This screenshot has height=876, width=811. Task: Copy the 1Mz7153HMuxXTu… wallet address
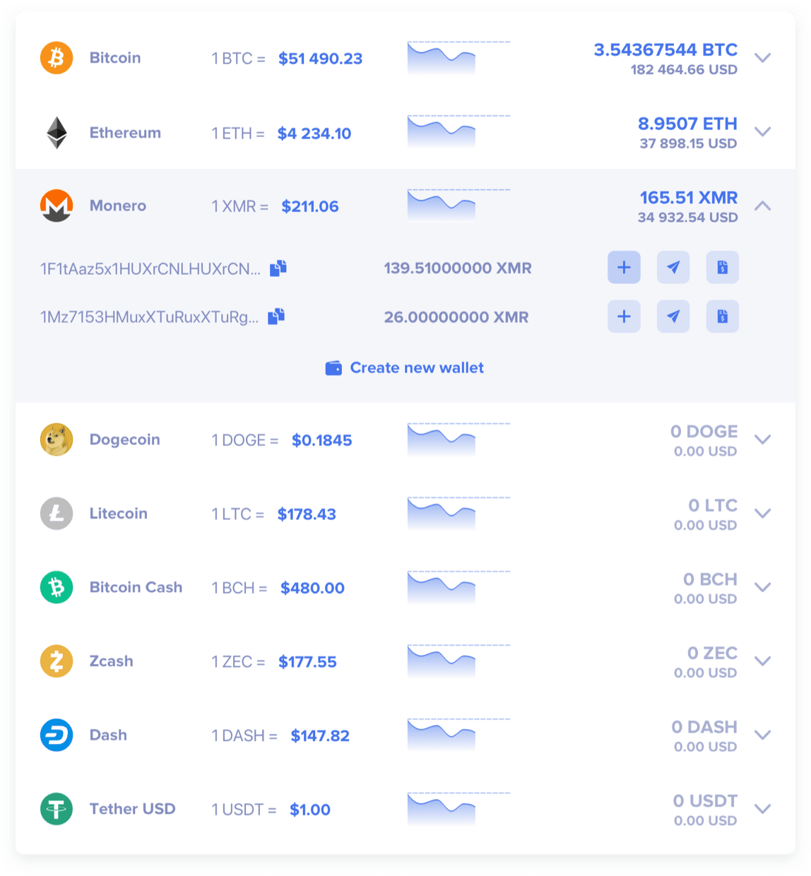(x=276, y=316)
